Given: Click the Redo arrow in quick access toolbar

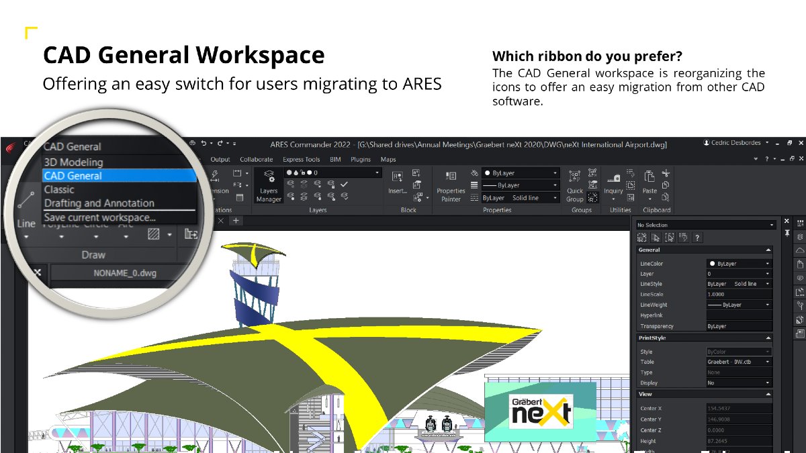Looking at the screenshot, I should point(220,143).
